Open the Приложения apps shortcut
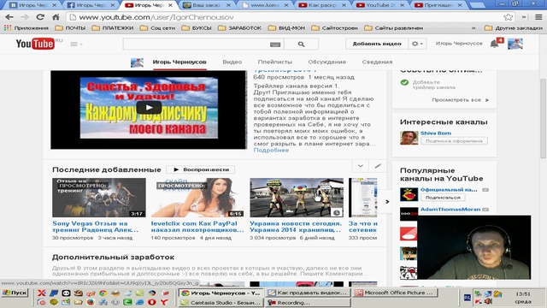Screen dimensions: 547x308 tap(26, 28)
